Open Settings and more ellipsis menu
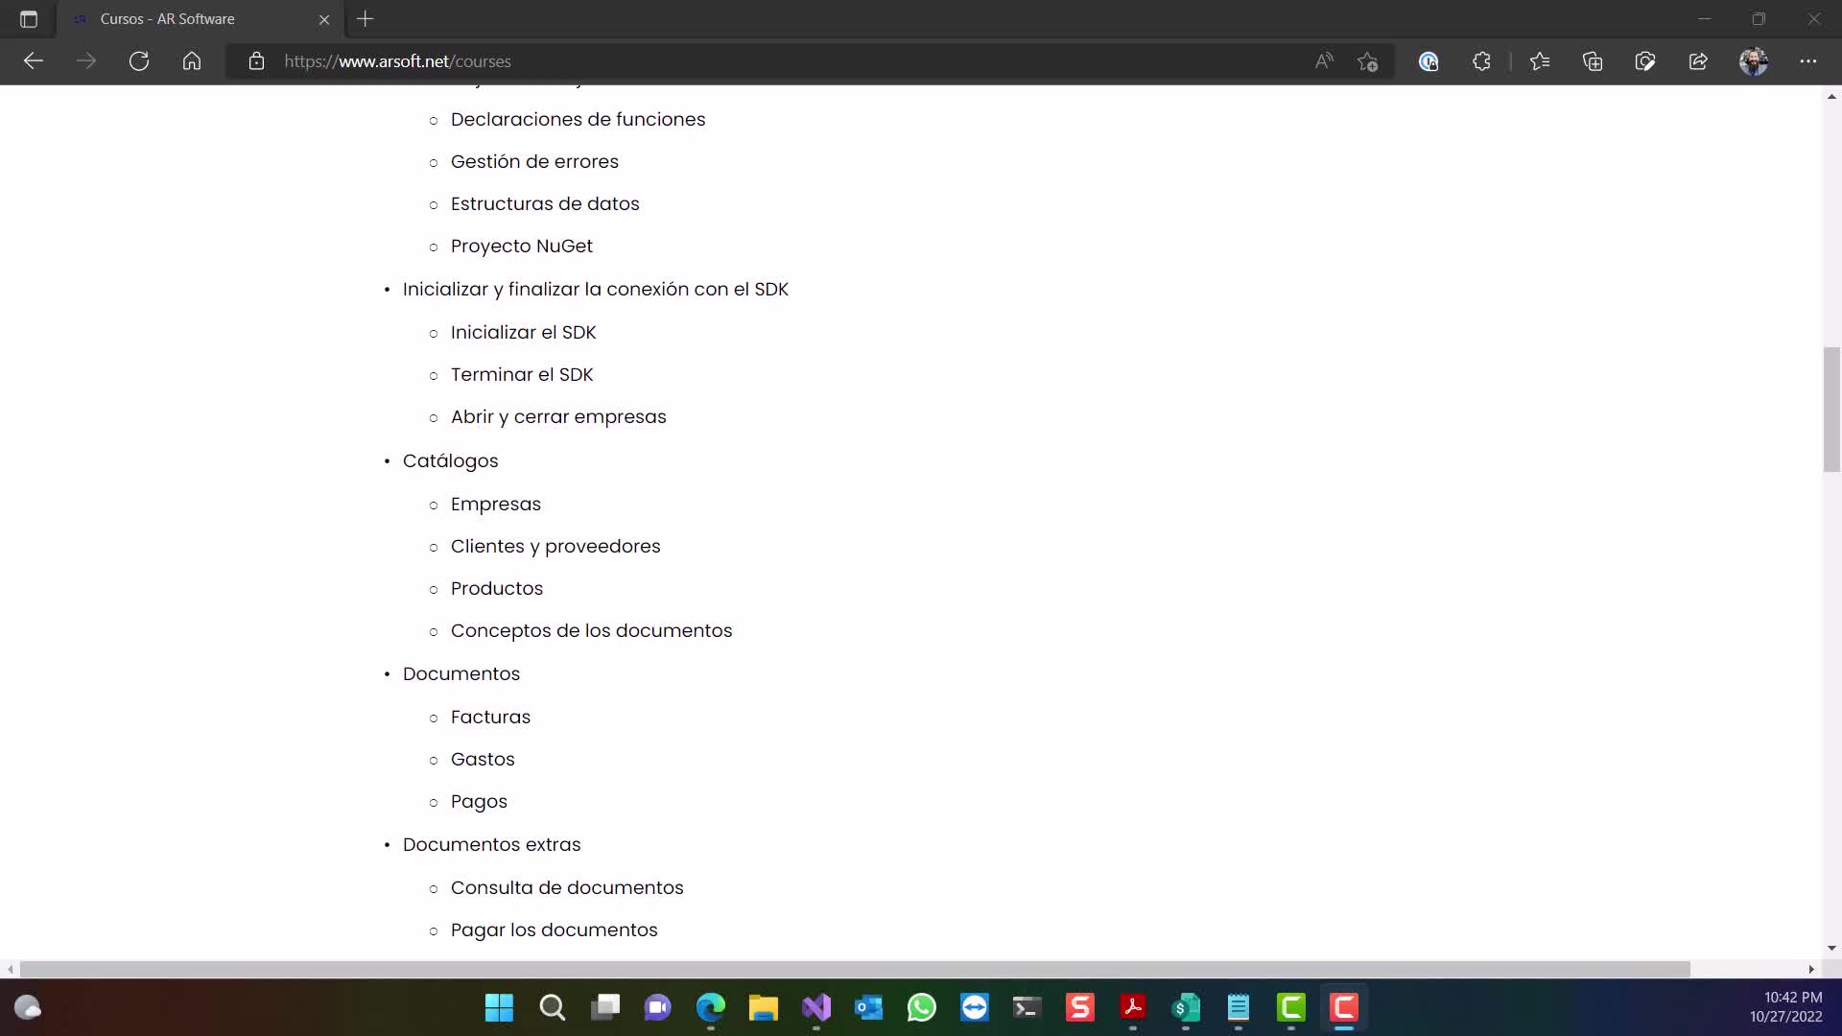 click(x=1808, y=61)
